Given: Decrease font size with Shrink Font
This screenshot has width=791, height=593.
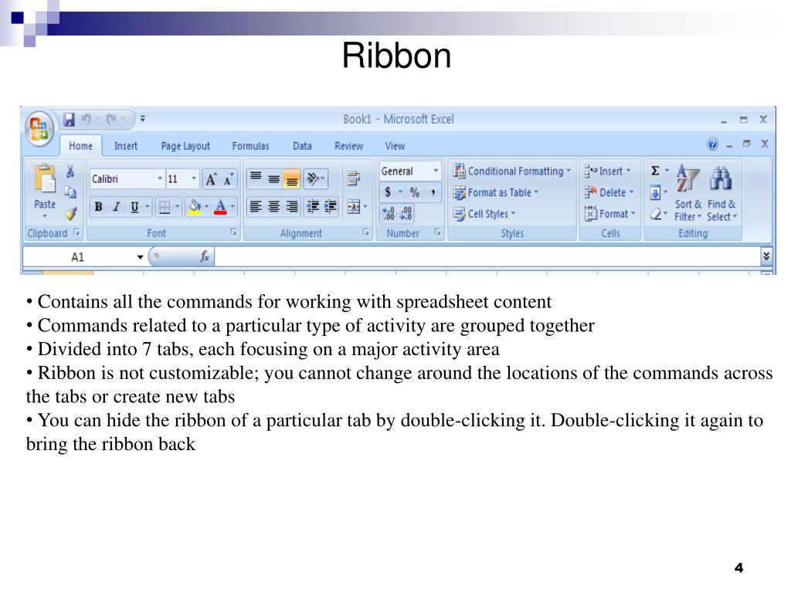Looking at the screenshot, I should point(229,179).
